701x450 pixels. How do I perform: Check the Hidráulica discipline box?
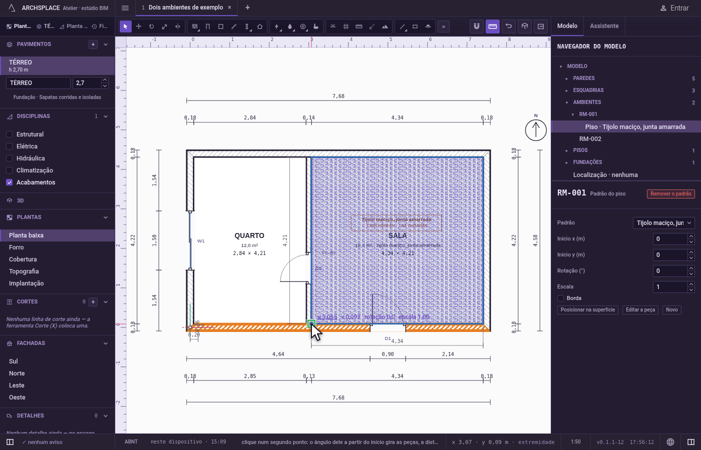click(9, 158)
